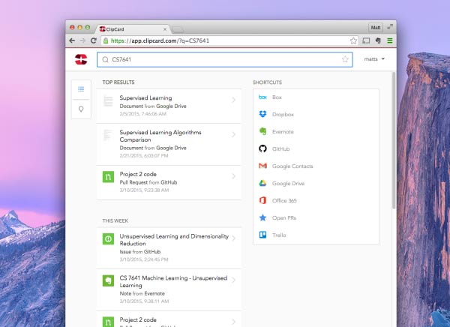The image size is (450, 327).
Task: Open the Supervised Learning Algorithms Comparison result
Action: (169, 145)
